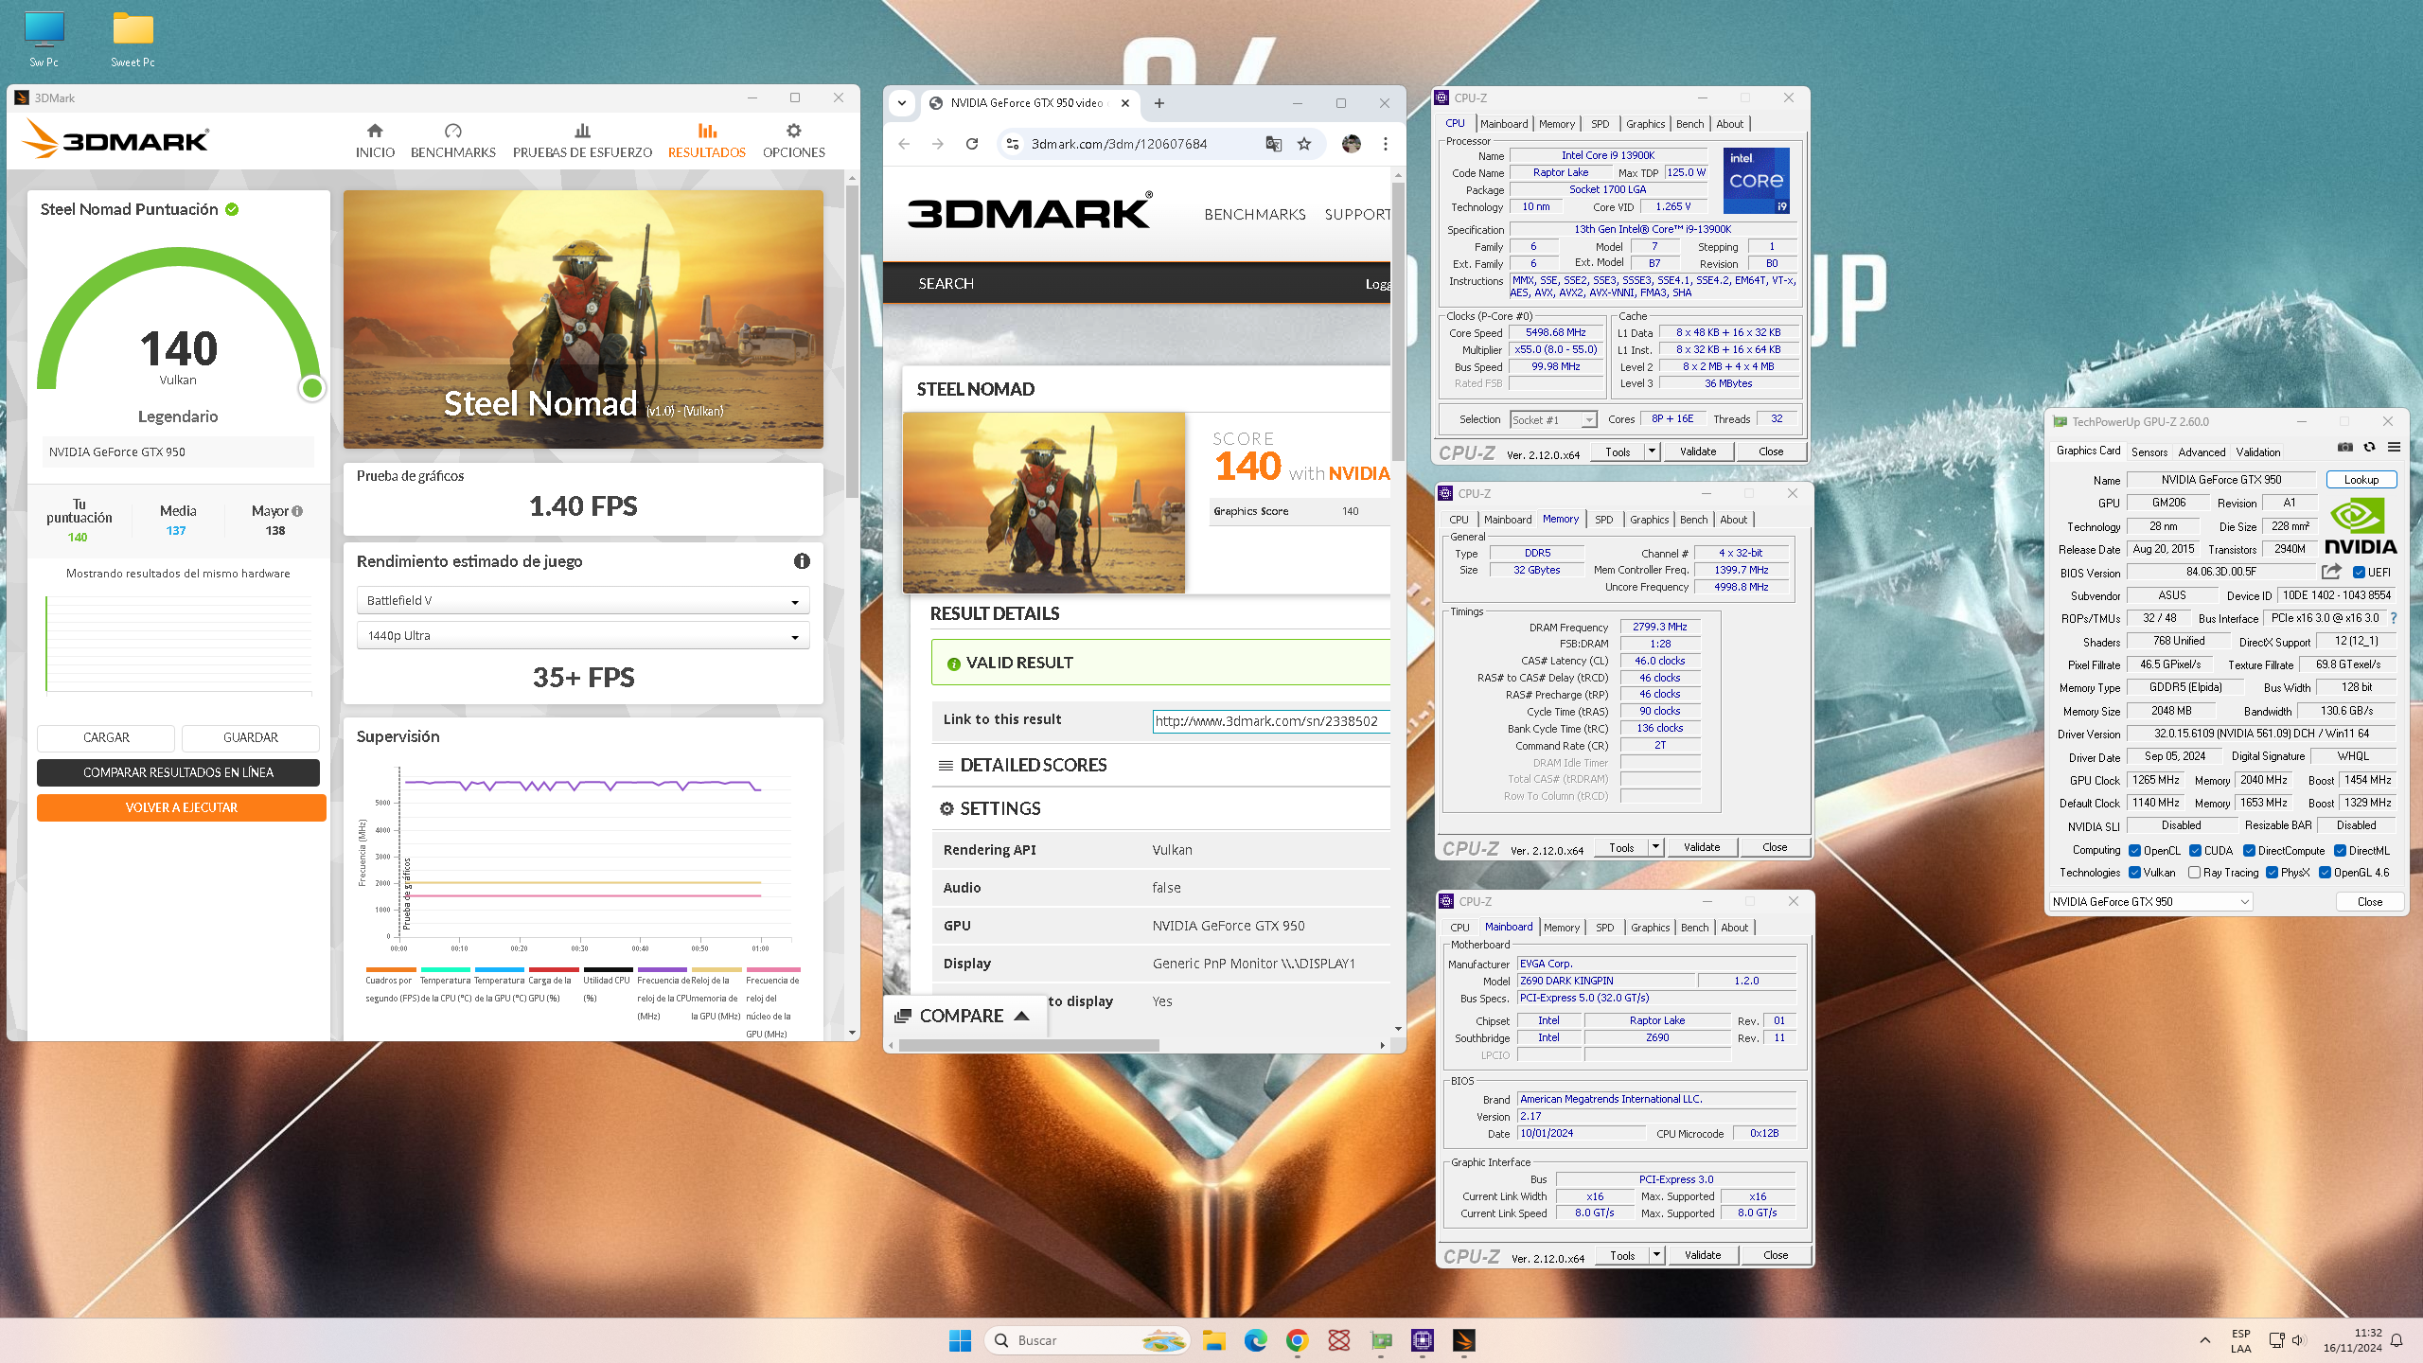2423x1363 pixels.
Task: Open 1440p Ultra resolution dropdown
Action: 583,635
